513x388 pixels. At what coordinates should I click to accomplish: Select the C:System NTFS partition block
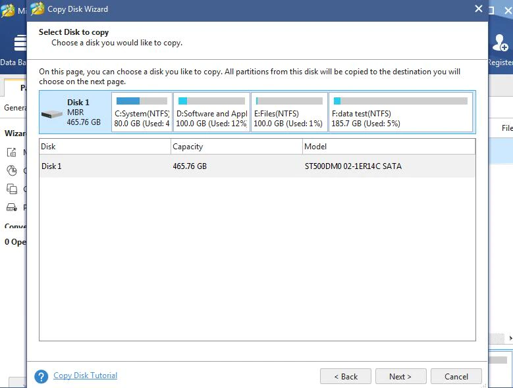(x=142, y=112)
